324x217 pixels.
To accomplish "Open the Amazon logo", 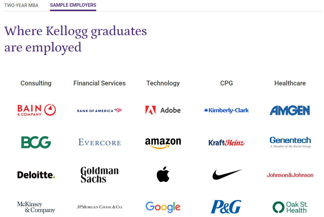I will pyautogui.click(x=163, y=143).
